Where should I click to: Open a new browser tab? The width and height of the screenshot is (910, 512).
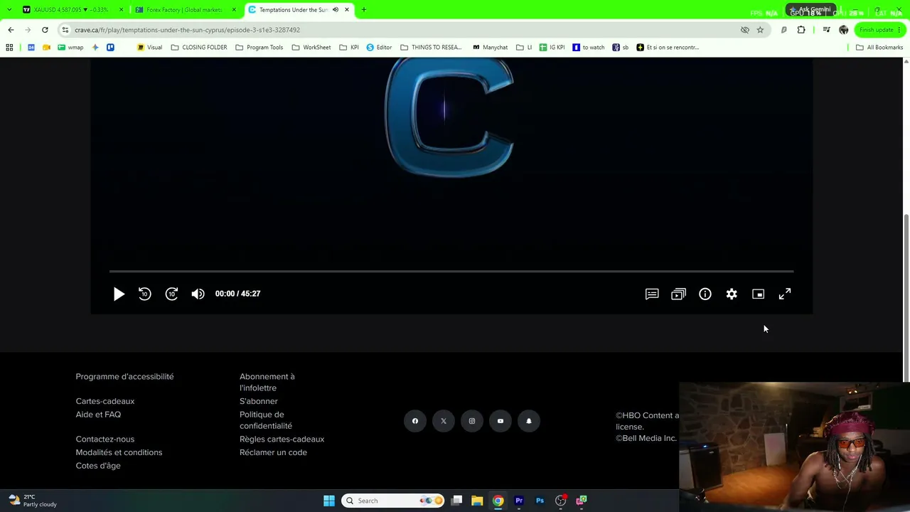(x=364, y=10)
